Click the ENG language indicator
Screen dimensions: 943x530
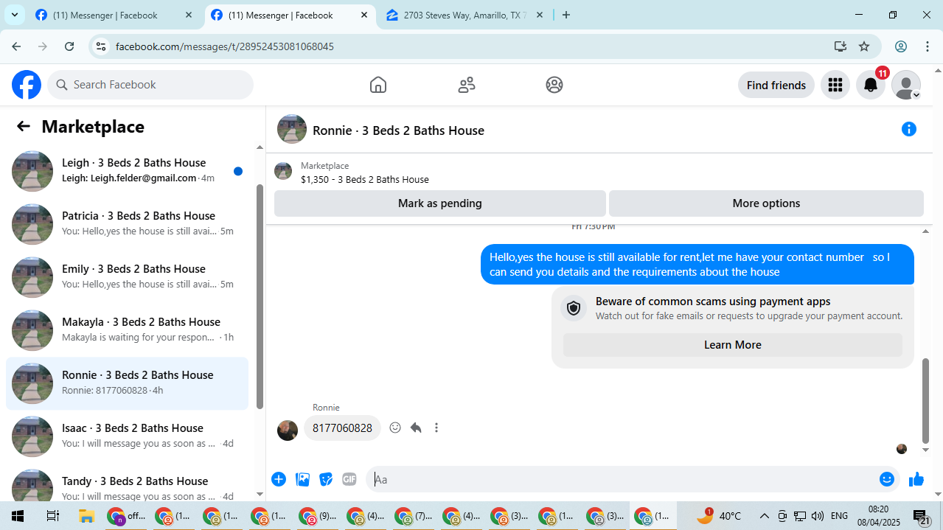(839, 516)
